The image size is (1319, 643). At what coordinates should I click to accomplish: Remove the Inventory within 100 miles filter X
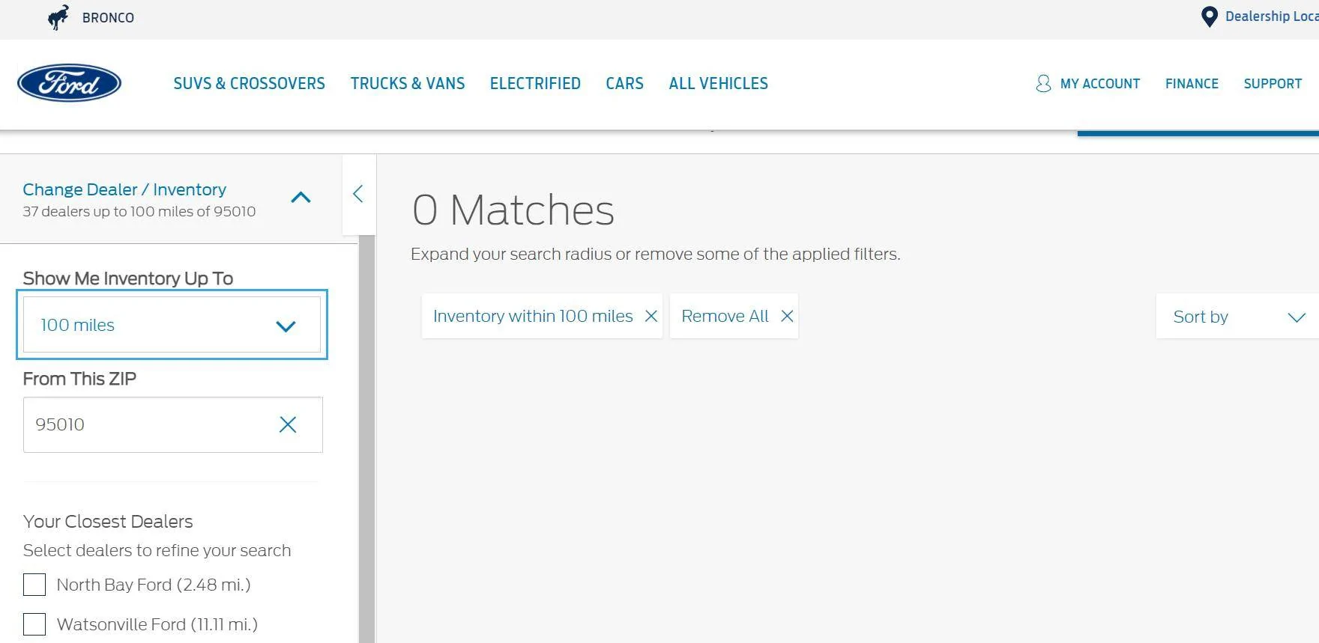651,316
